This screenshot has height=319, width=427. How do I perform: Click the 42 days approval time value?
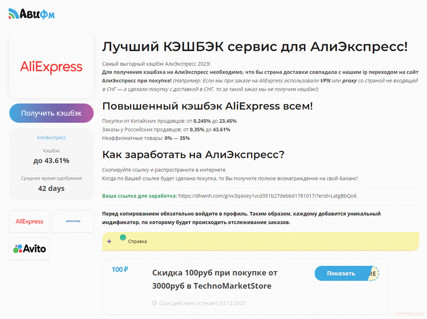(x=51, y=188)
